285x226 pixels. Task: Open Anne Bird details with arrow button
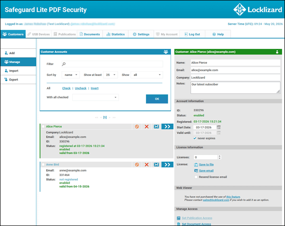(167, 165)
